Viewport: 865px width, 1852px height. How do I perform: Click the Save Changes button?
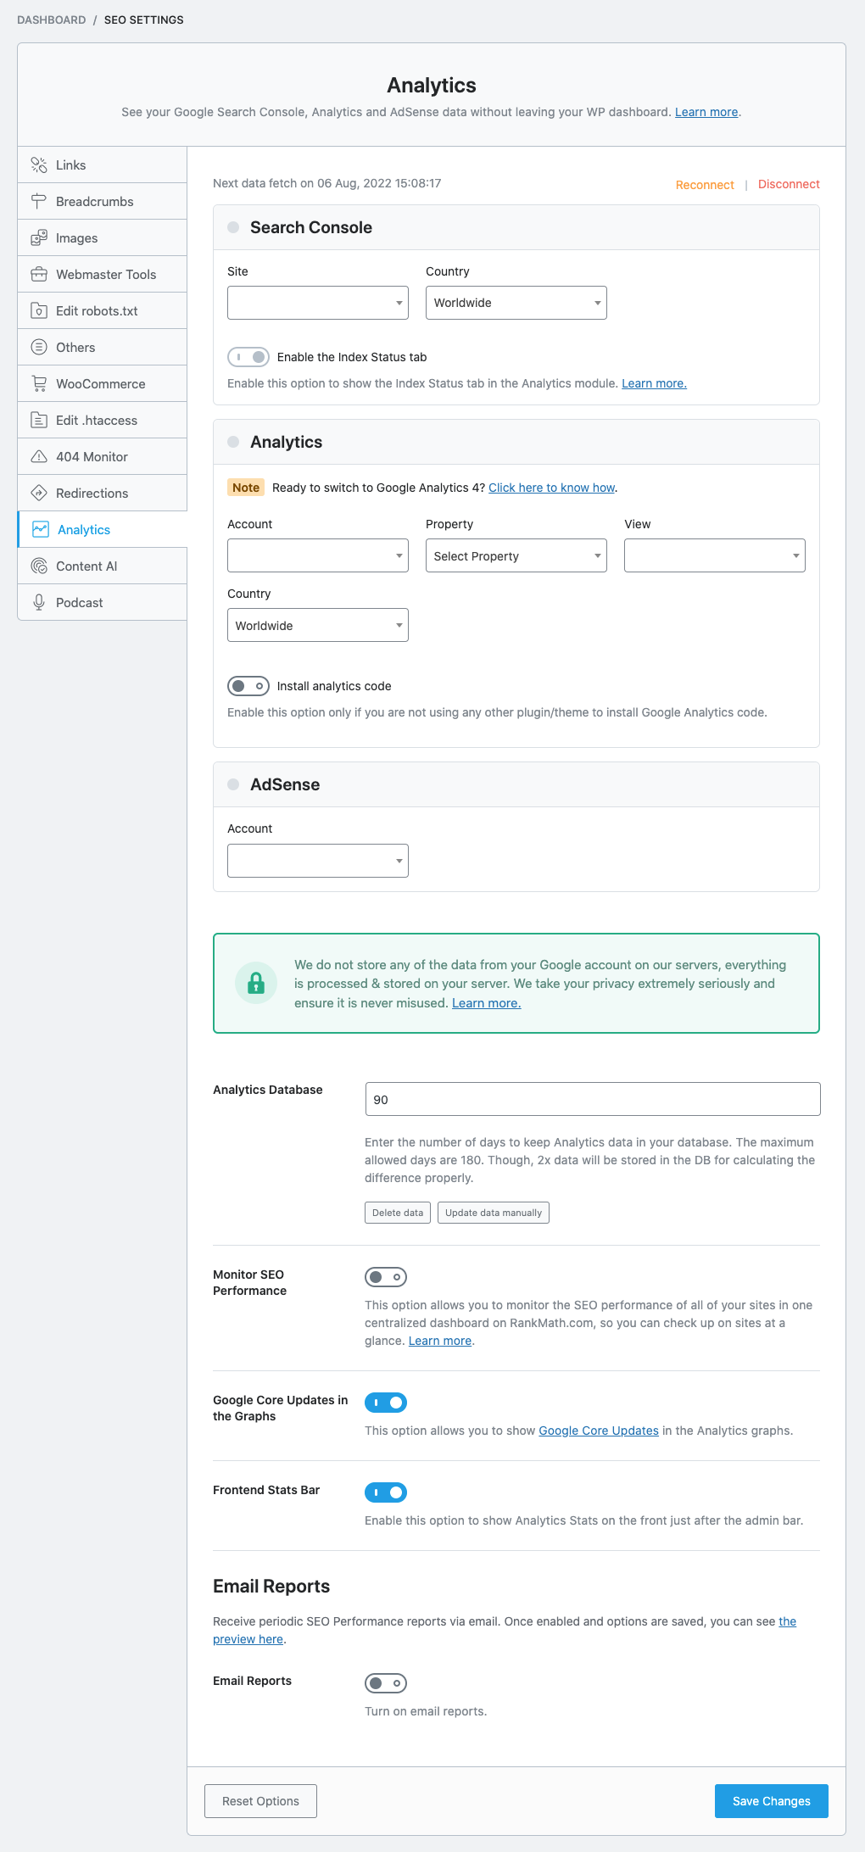[x=771, y=1801]
